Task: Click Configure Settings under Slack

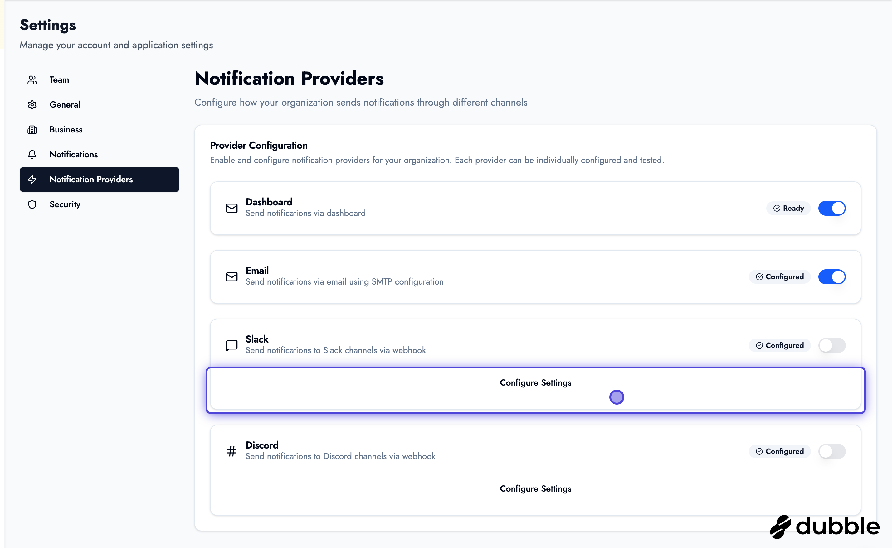Action: 536,382
